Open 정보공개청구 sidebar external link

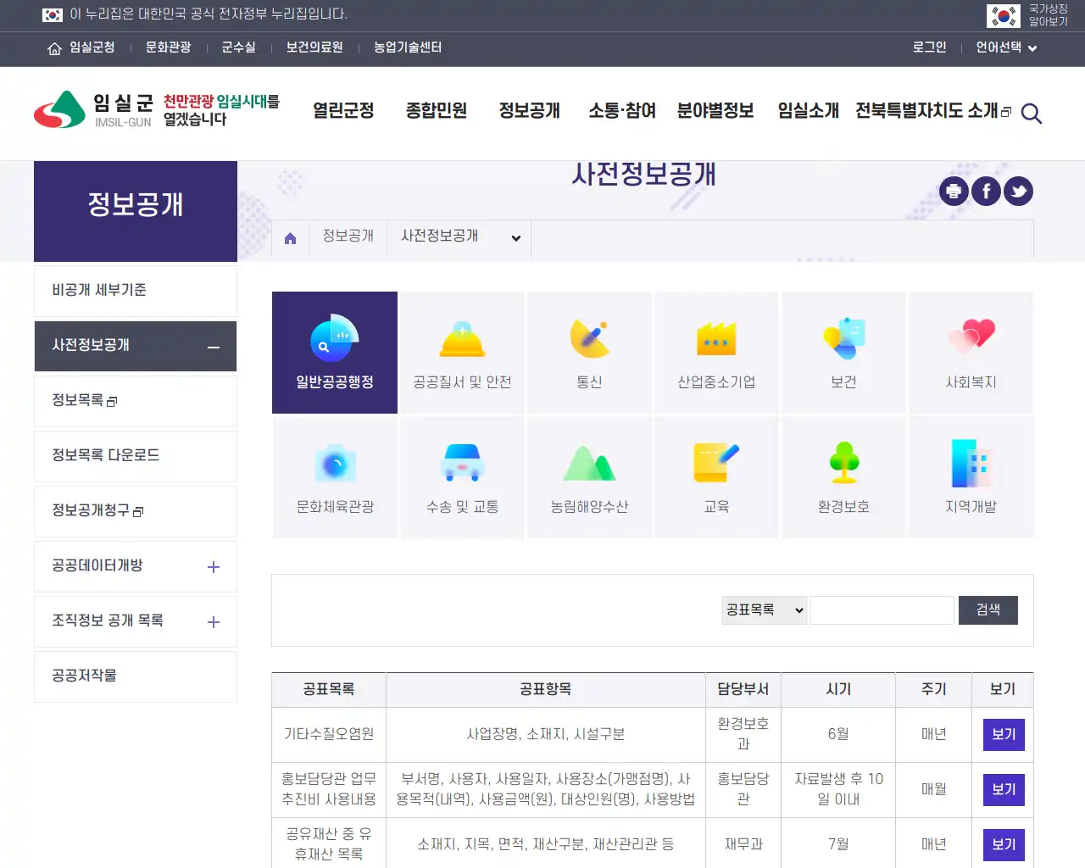136,511
